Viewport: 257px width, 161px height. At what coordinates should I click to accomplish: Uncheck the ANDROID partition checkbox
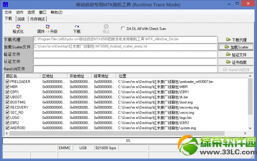pyautogui.click(x=8, y=128)
